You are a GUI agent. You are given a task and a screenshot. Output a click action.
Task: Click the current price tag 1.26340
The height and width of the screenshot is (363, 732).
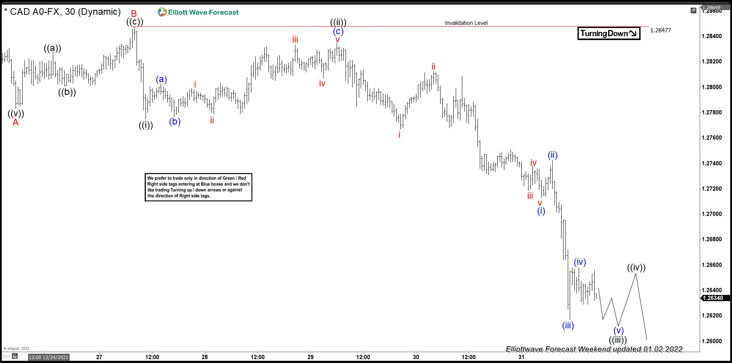(x=715, y=298)
